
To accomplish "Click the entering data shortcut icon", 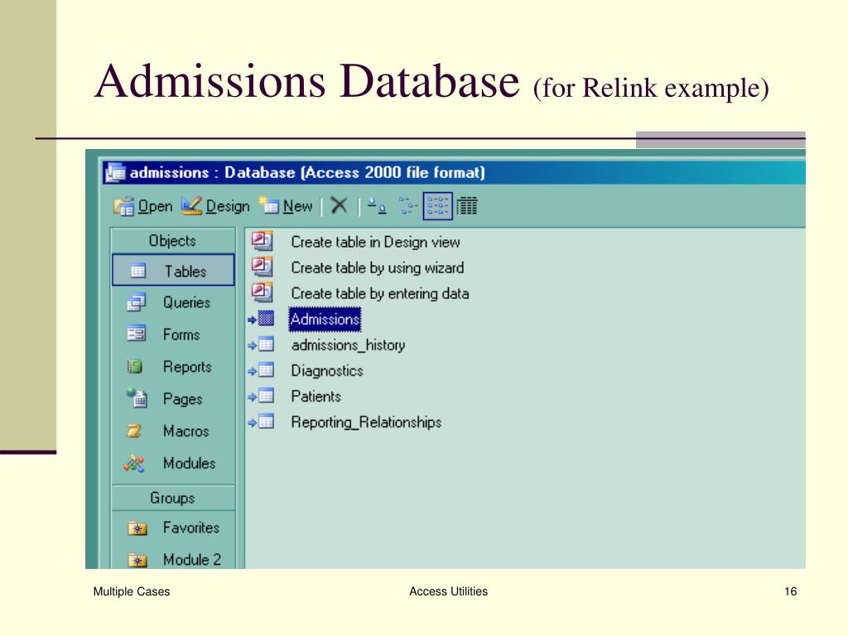I will pos(263,292).
